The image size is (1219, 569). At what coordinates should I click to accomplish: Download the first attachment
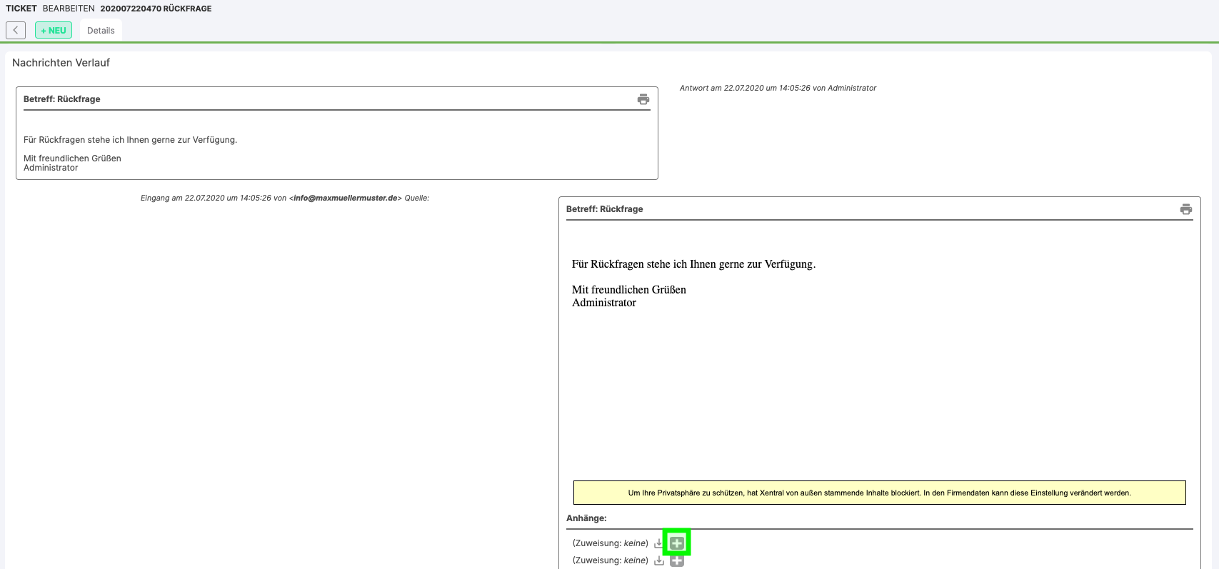tap(659, 543)
